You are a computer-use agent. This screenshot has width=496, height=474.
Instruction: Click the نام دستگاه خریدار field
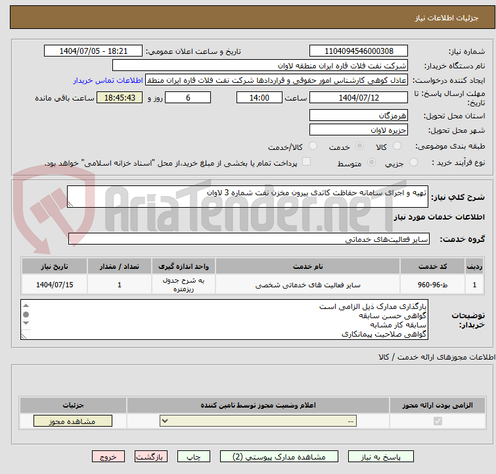tap(260, 66)
